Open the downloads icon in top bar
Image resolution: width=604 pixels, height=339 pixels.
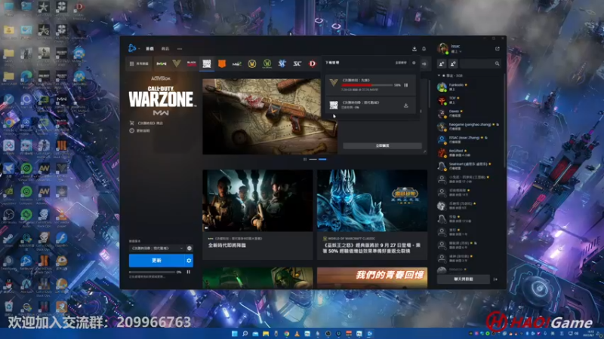point(414,49)
